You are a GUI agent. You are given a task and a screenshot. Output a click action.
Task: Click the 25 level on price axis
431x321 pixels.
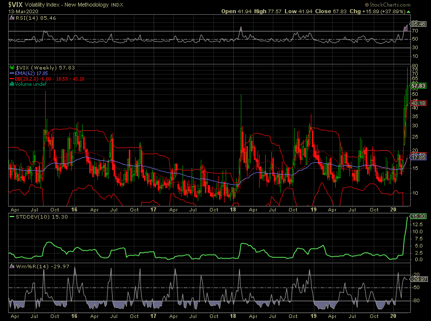(x=415, y=137)
